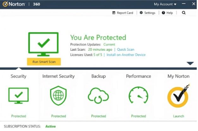Click the Active subscription status text
Screen dimensions: 198x131
51,126
